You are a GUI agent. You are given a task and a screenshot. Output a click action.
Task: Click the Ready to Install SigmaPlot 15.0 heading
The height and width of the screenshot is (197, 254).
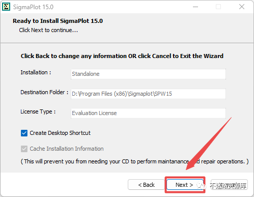58,21
